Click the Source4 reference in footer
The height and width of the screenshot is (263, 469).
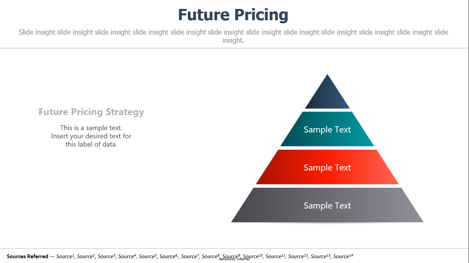coord(127,256)
